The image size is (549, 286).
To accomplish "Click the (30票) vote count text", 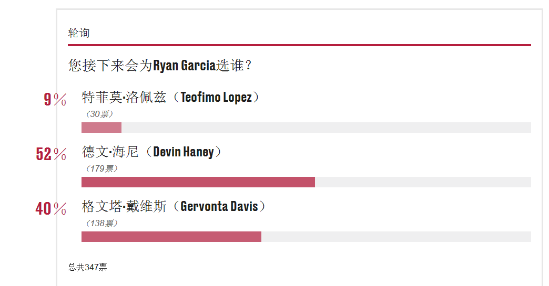I will pyautogui.click(x=99, y=114).
